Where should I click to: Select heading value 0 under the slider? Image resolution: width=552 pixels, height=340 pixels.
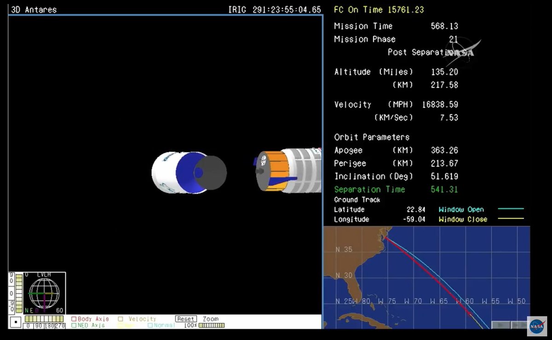point(28,326)
